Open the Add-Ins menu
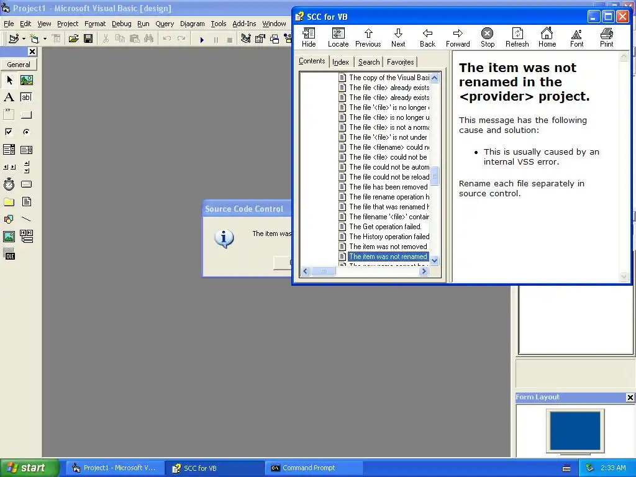636x477 pixels. pyautogui.click(x=244, y=24)
